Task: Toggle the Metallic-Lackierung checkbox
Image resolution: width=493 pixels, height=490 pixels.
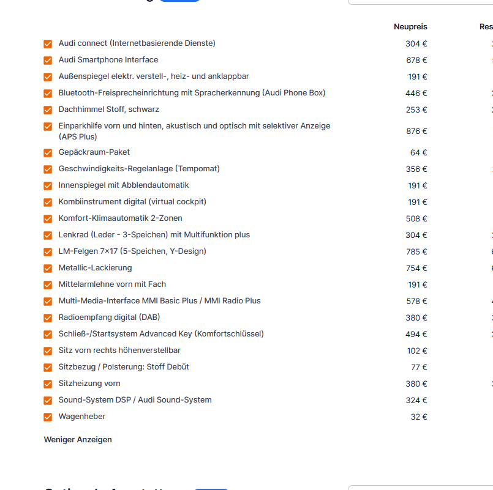Action: 48,269
